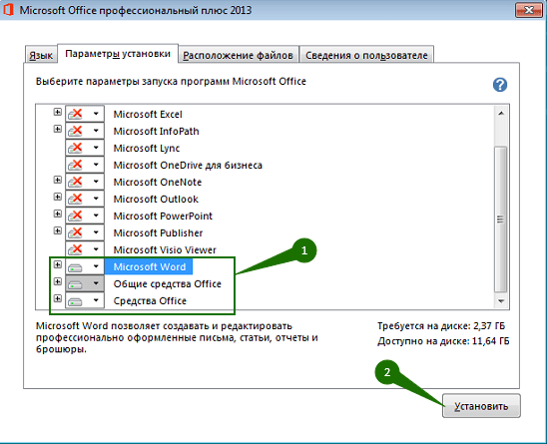Screen dimensions: 547x444
Task: Click the Установить button
Action: [481, 406]
